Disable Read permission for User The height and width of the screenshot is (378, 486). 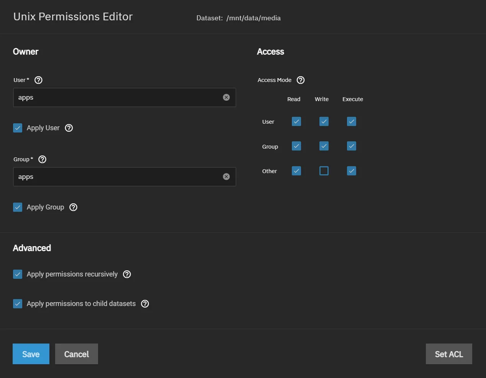pos(296,121)
